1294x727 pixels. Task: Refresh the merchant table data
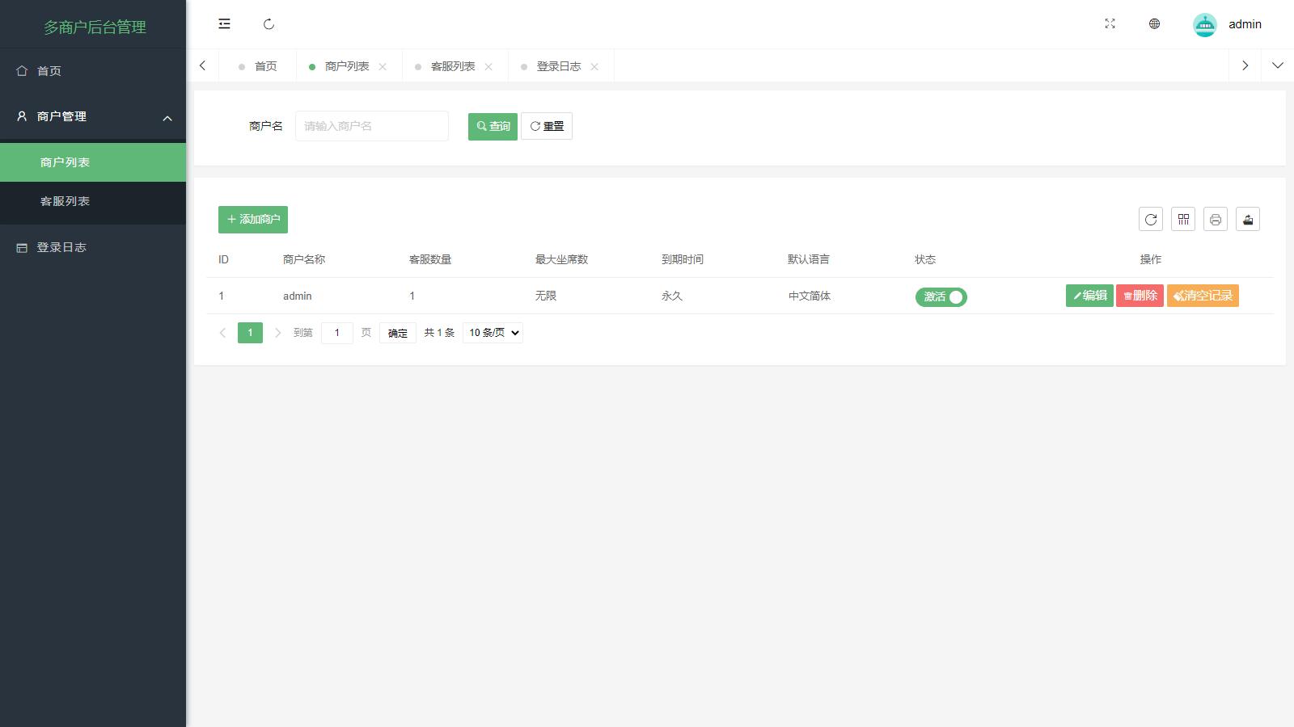pos(1150,219)
